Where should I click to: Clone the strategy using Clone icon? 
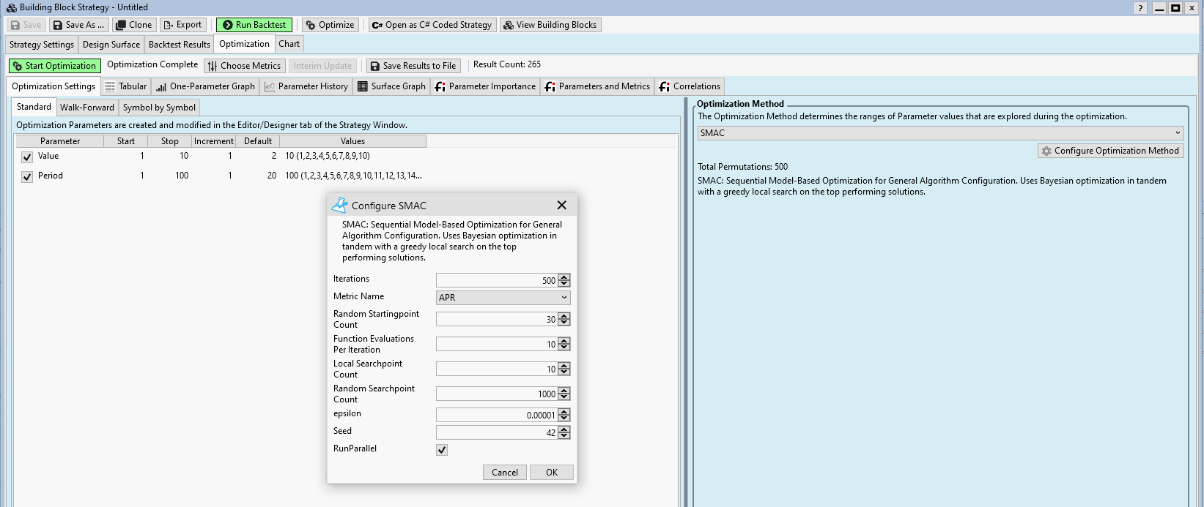(121, 25)
